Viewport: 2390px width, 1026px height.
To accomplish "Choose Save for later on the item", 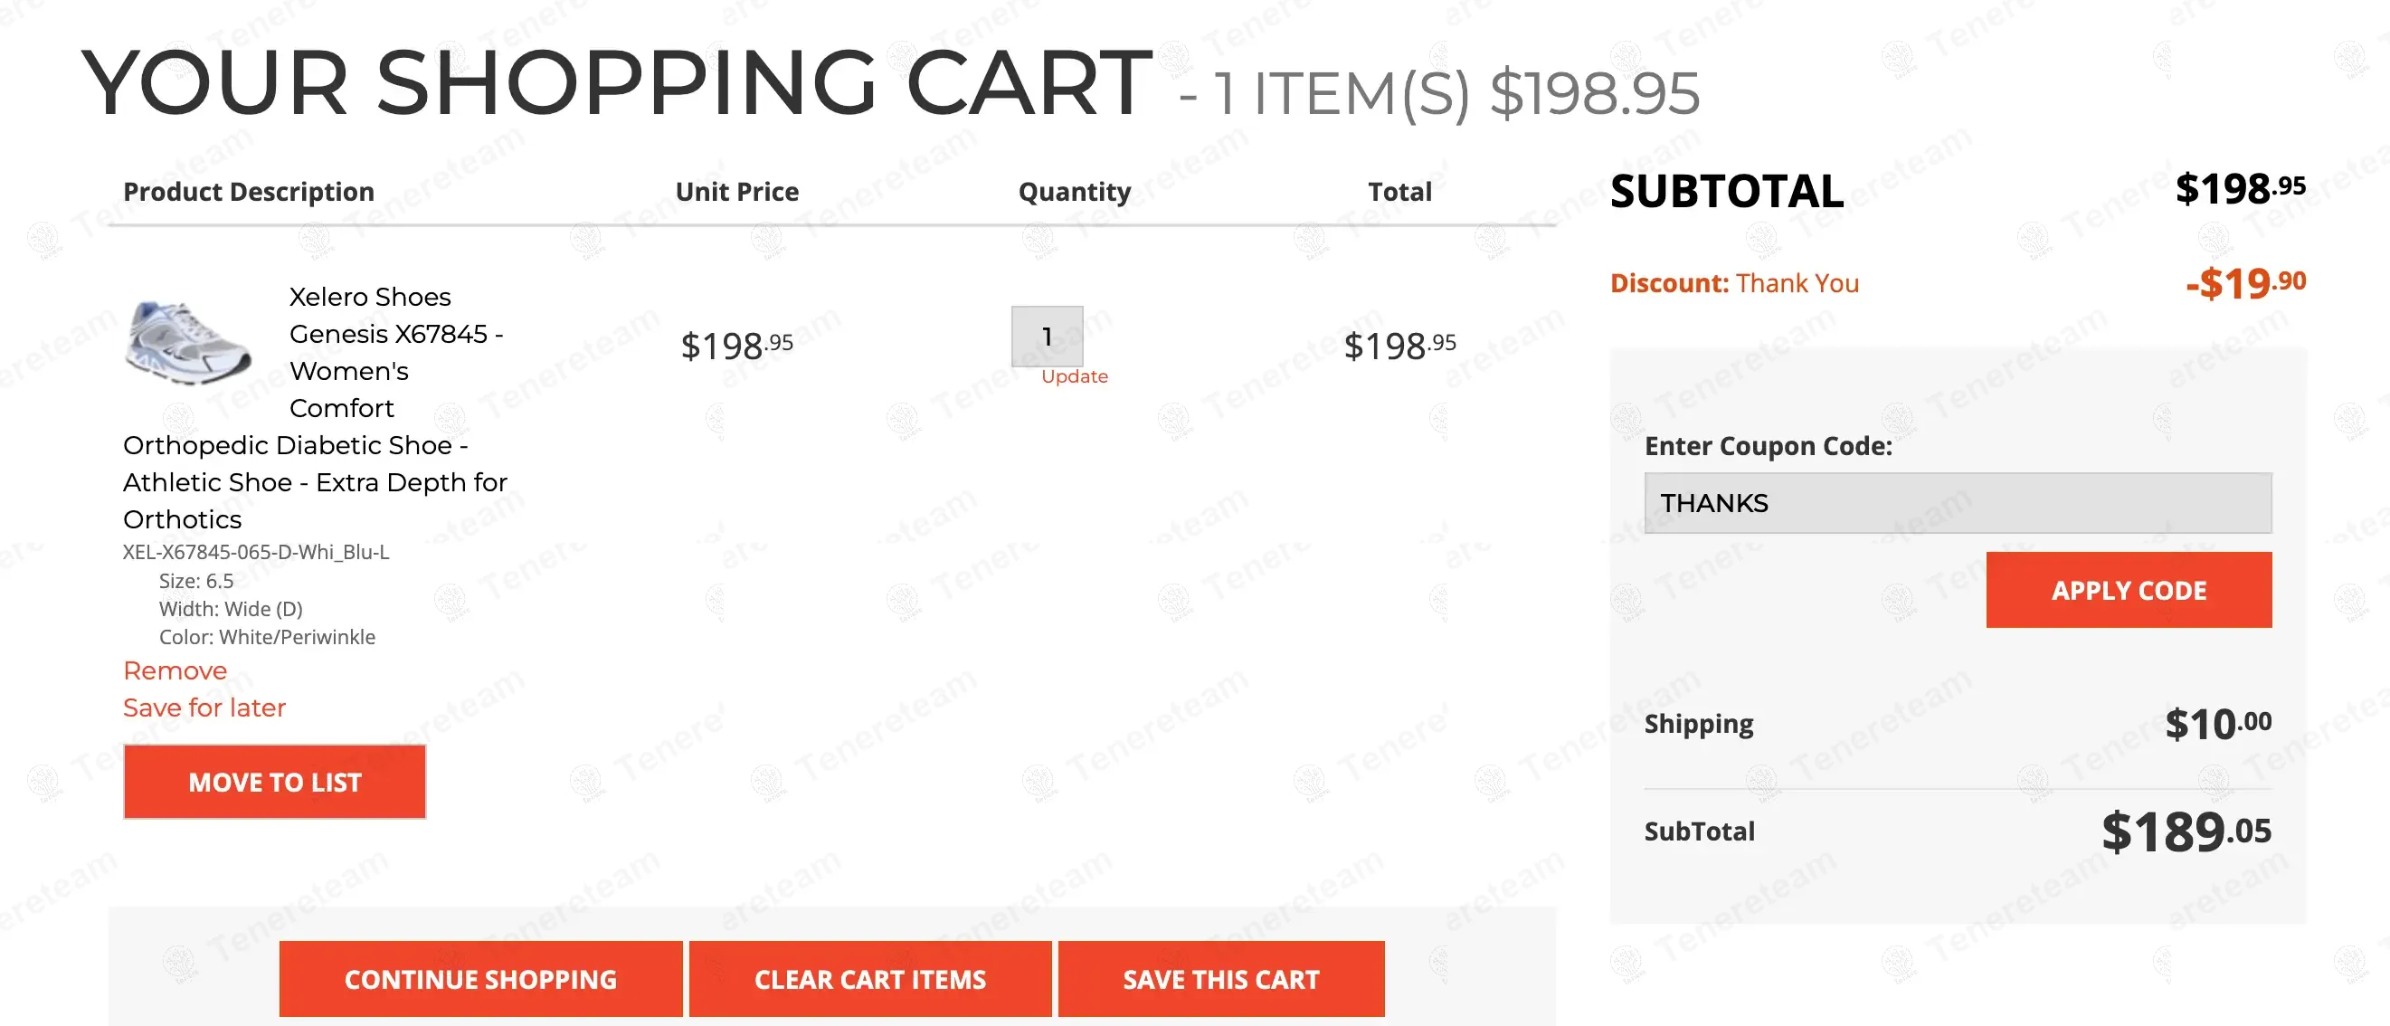I will coord(204,708).
